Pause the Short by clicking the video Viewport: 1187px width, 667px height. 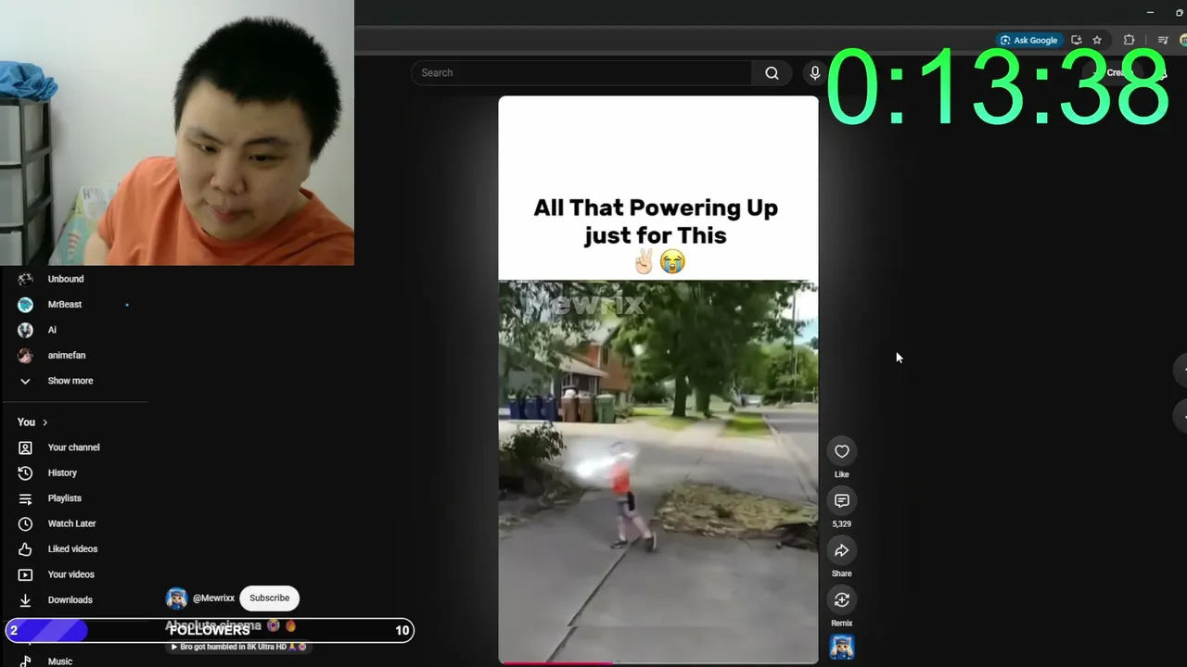point(658,380)
